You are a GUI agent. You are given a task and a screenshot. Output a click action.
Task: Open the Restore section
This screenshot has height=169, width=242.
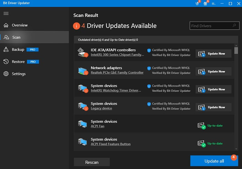[x=18, y=62]
